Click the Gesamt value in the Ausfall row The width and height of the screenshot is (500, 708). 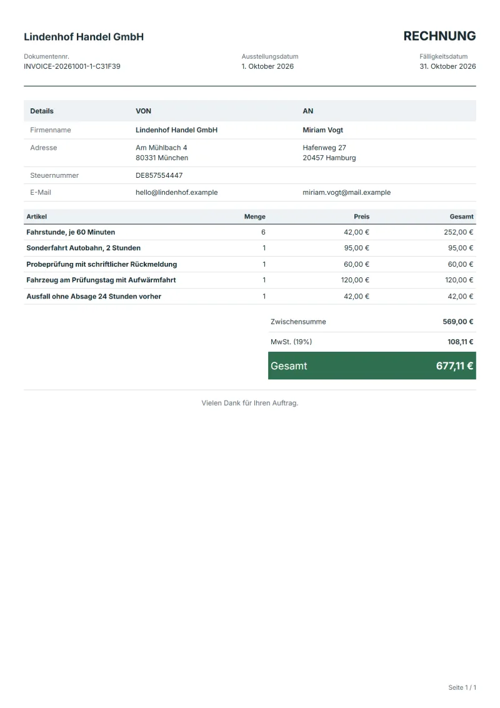tap(461, 296)
